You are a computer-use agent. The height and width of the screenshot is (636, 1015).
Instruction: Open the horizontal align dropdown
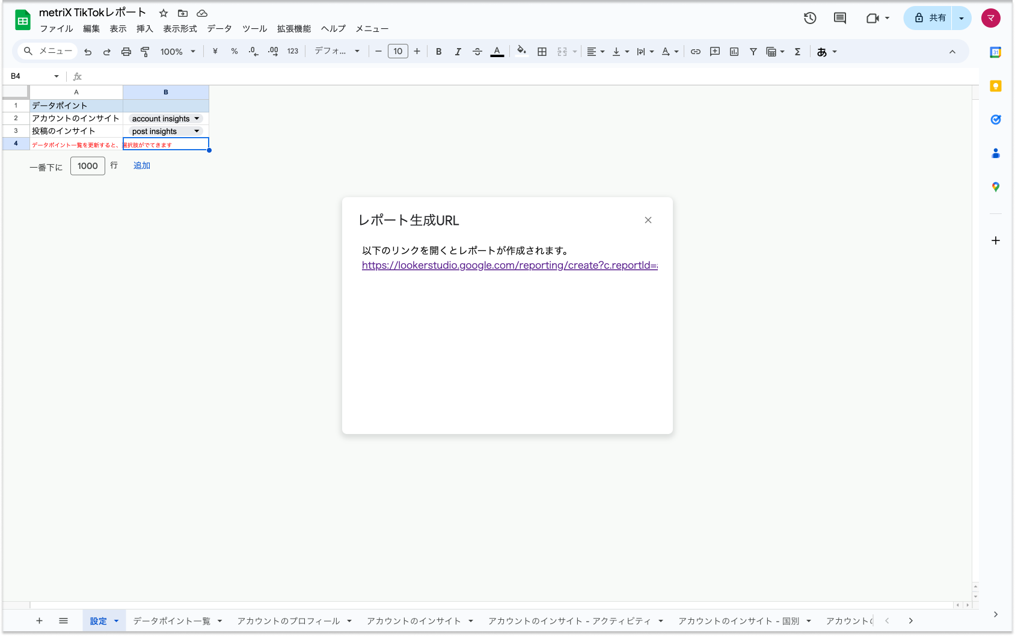point(596,52)
